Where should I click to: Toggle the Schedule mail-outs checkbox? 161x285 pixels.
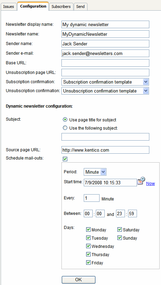click(x=65, y=159)
